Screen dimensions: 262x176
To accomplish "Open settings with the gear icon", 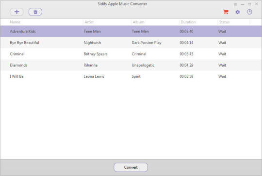I will point(238,12).
